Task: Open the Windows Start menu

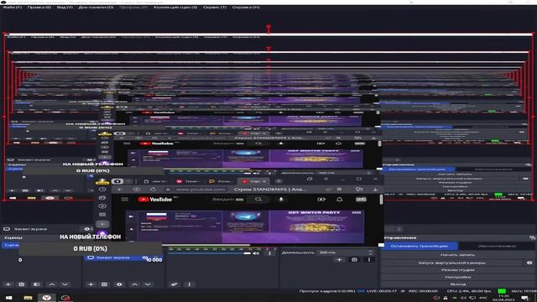Action: coord(8,298)
